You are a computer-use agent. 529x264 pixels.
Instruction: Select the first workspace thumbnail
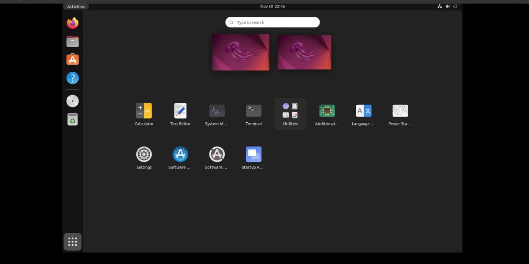(x=241, y=52)
